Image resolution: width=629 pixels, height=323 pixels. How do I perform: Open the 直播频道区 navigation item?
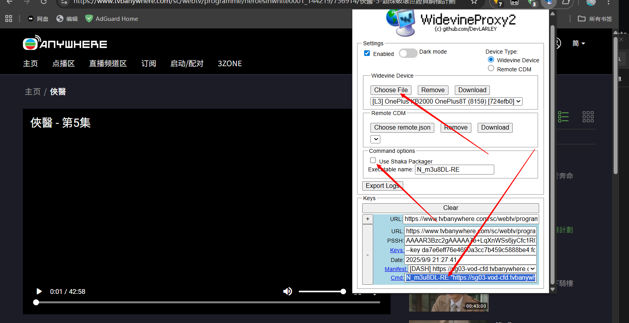click(x=108, y=63)
